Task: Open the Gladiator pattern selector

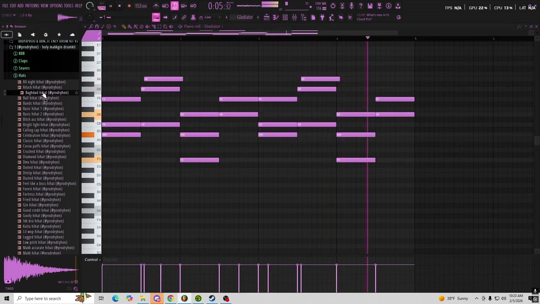Action: pos(245,17)
